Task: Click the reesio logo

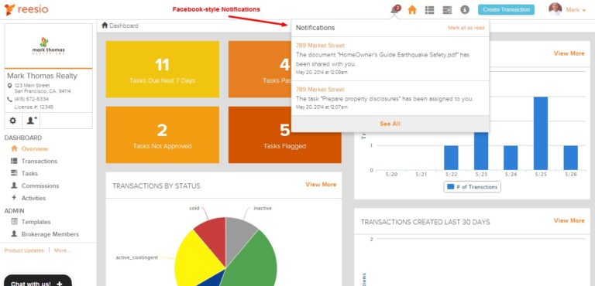Action: (26, 9)
